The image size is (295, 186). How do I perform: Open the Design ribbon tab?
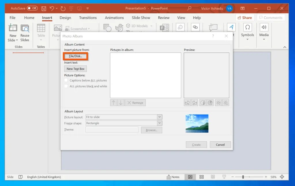65,18
